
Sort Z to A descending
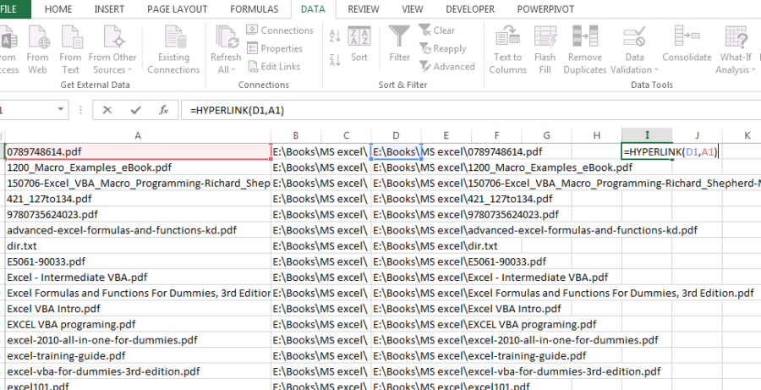coord(335,59)
